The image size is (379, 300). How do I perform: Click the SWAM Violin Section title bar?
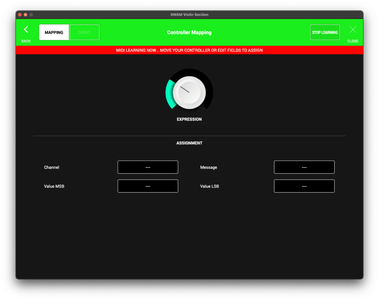[x=189, y=15]
